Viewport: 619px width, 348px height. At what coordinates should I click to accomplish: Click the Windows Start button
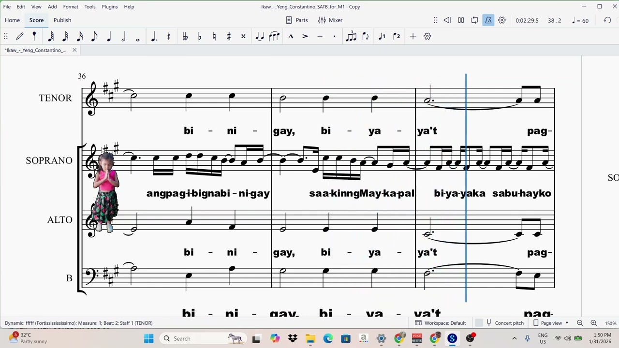148,338
